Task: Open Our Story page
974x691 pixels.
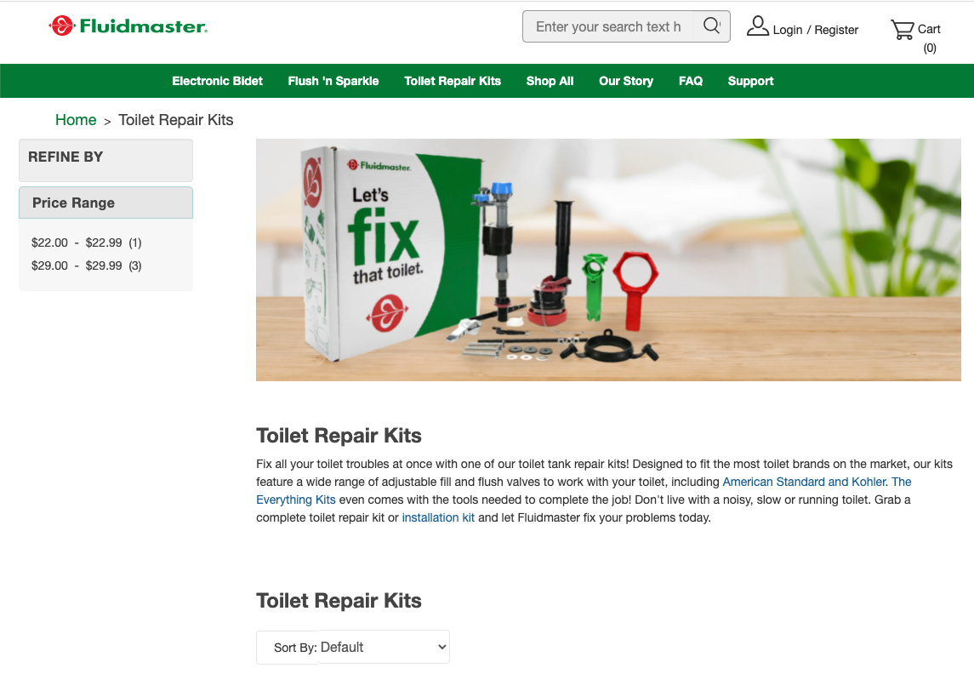Action: (626, 81)
